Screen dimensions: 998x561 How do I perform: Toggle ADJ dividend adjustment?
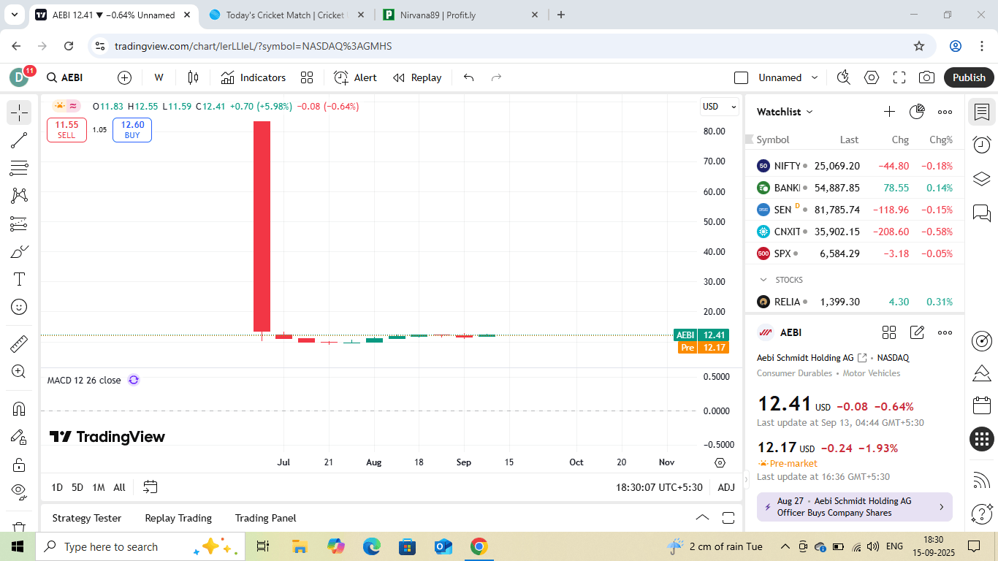coord(726,487)
